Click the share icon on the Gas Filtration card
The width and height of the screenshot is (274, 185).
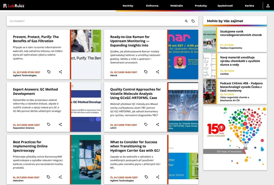tap(60, 72)
